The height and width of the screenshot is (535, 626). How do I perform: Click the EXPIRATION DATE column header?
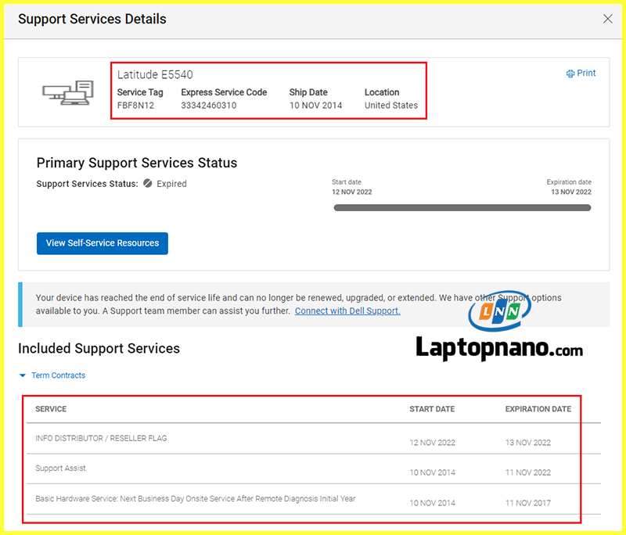point(538,409)
